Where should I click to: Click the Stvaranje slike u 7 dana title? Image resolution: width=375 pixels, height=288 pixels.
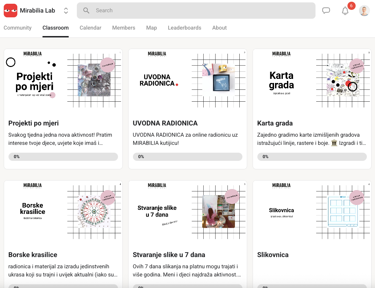tap(169, 255)
